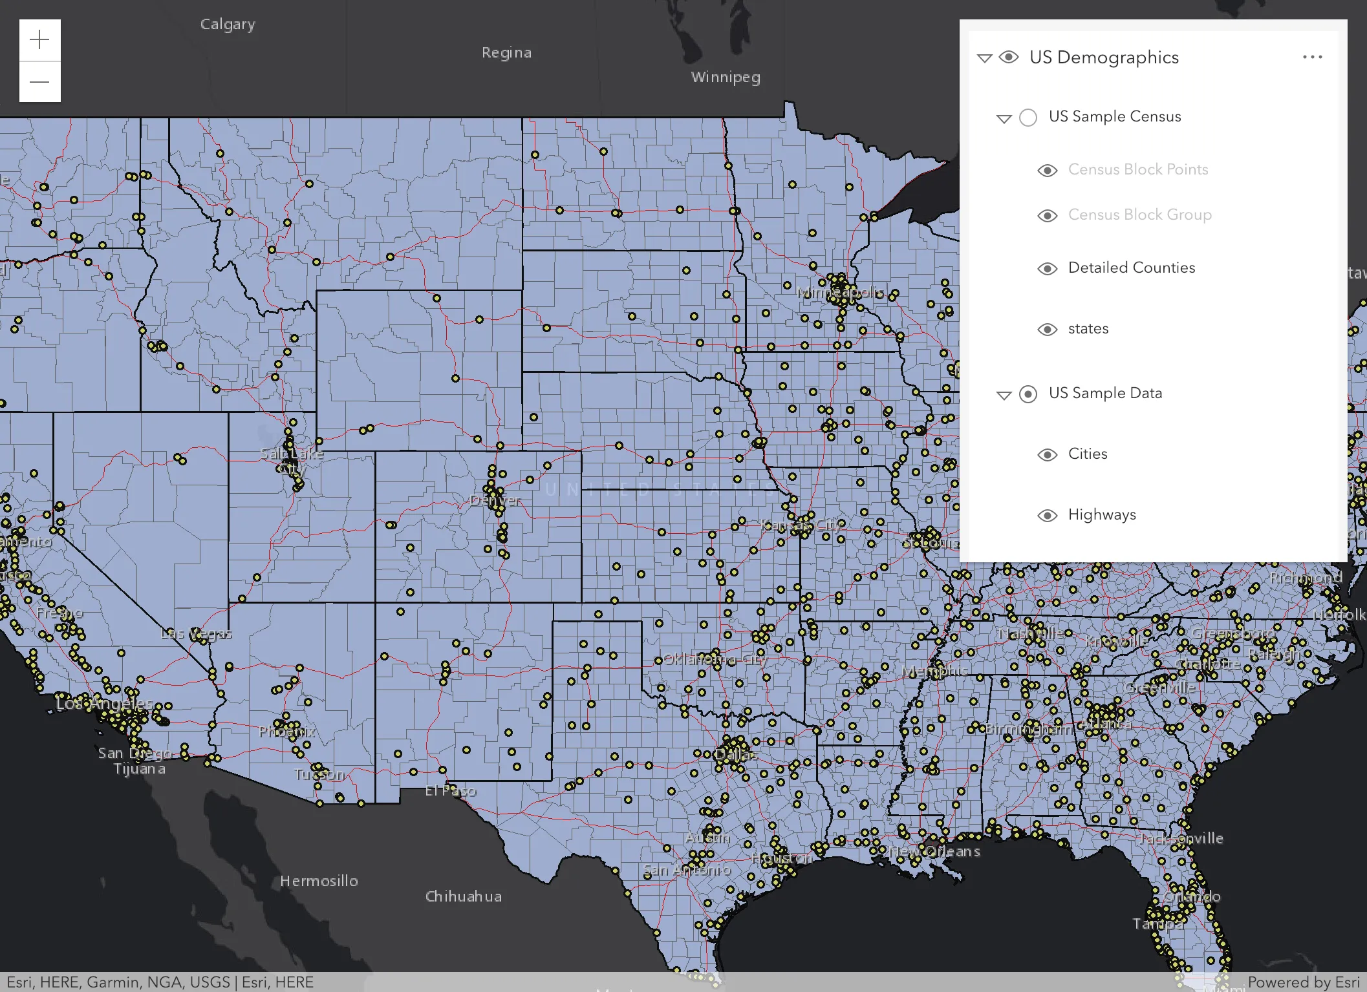The image size is (1367, 992).
Task: Click the Highways layer label
Action: coord(1101,514)
